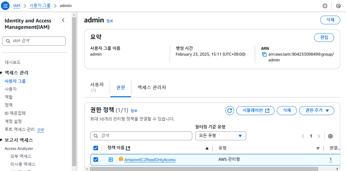
Task: Delete the admin group with top 삭제 button
Action: tap(330, 20)
